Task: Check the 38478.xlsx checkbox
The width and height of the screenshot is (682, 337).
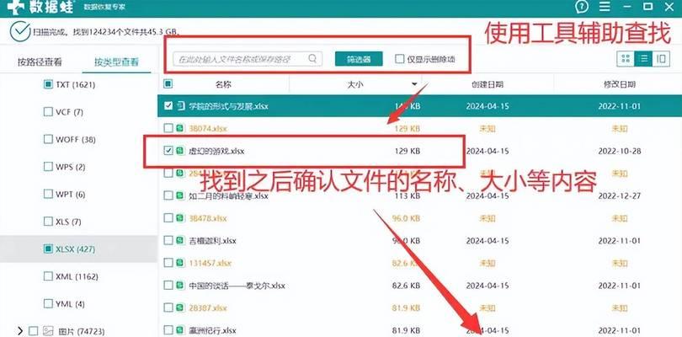Action: pos(168,217)
